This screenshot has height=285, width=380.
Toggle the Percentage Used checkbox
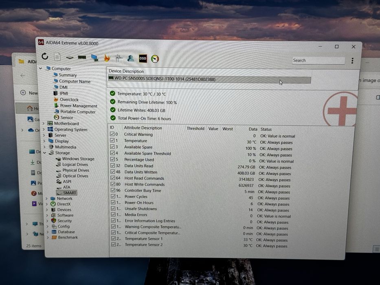point(113,159)
